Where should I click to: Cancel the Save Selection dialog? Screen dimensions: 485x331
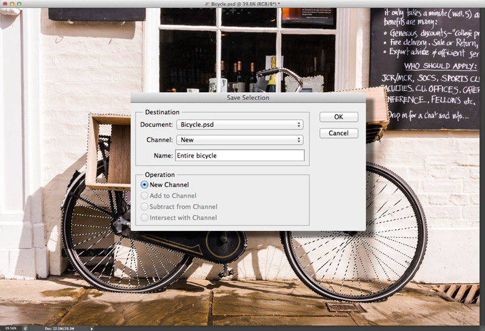click(338, 133)
